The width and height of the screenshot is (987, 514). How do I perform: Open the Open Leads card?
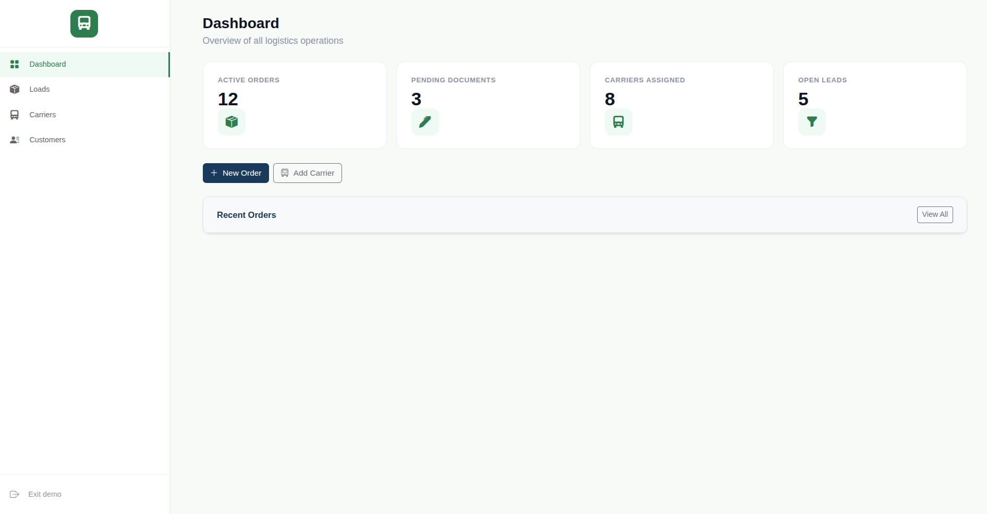tap(875, 105)
